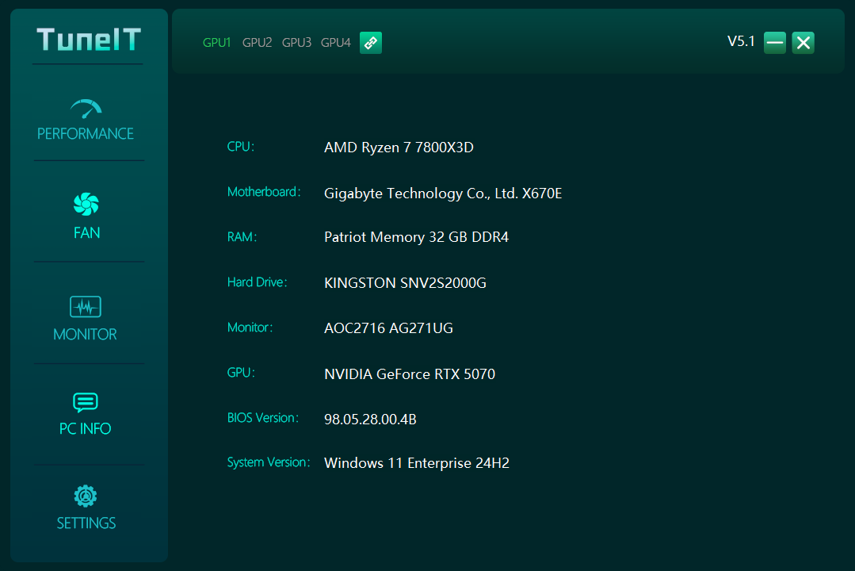Click the AMD Ryzen 7 7800X3D text

399,148
